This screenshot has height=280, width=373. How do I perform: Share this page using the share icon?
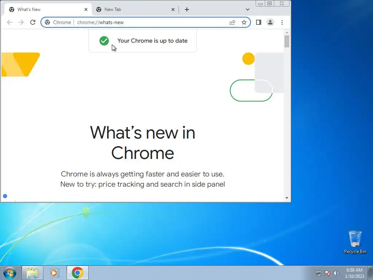pos(232,22)
